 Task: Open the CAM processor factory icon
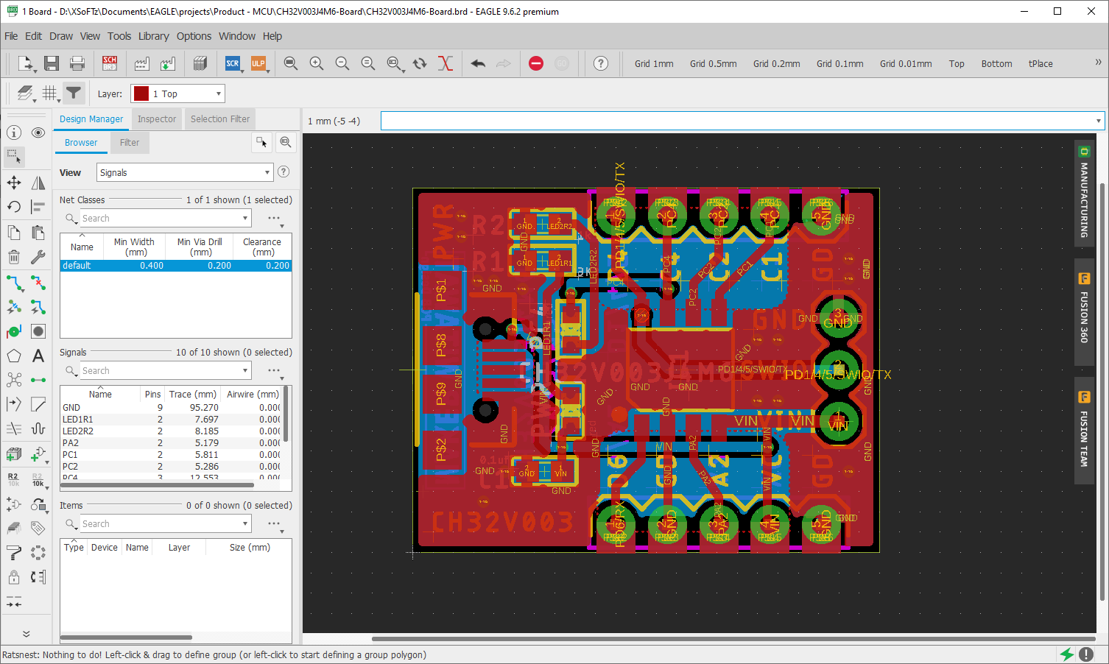pos(142,63)
